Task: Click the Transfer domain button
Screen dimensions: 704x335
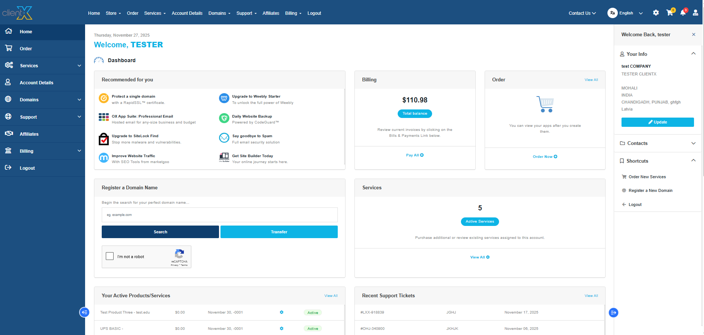Action: pyautogui.click(x=279, y=232)
